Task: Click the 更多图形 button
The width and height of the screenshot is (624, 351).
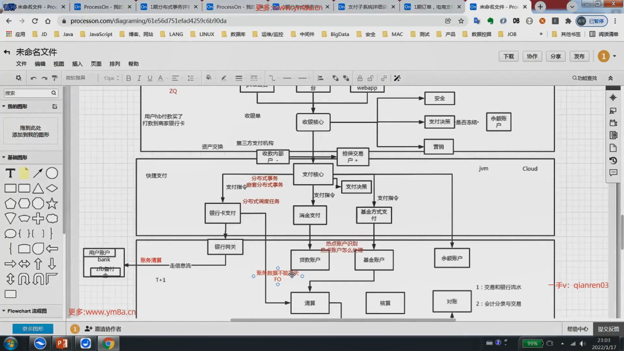Action: tap(33, 329)
